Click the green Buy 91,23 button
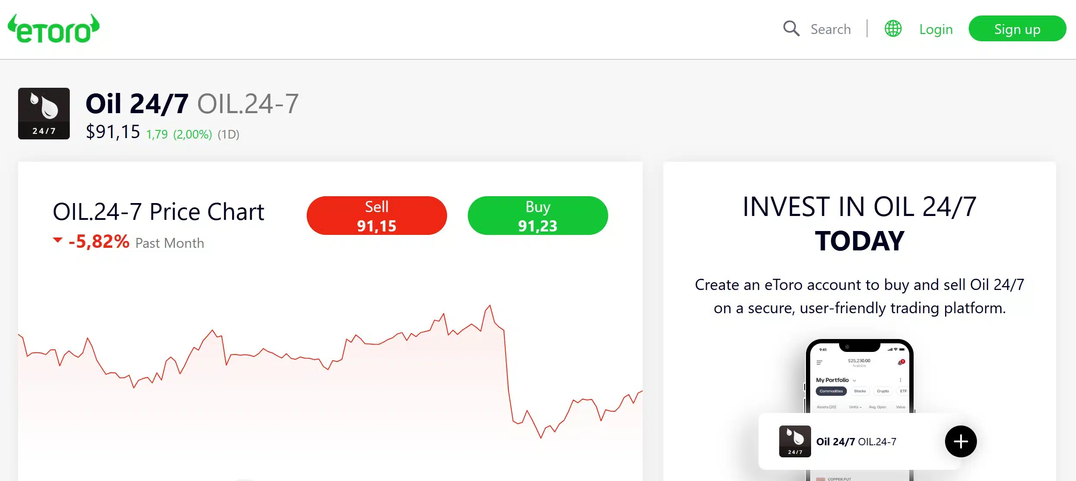The image size is (1076, 481). tap(538, 215)
